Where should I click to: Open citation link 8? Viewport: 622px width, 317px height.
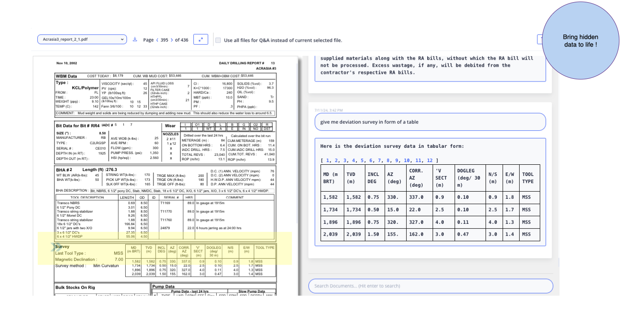(389, 160)
